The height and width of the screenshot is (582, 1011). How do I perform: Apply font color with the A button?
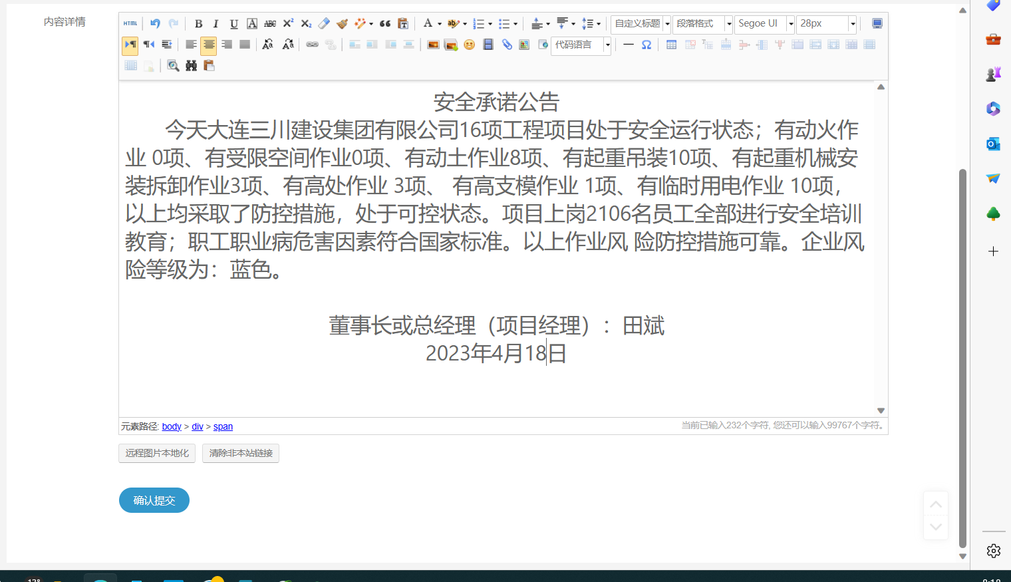428,24
